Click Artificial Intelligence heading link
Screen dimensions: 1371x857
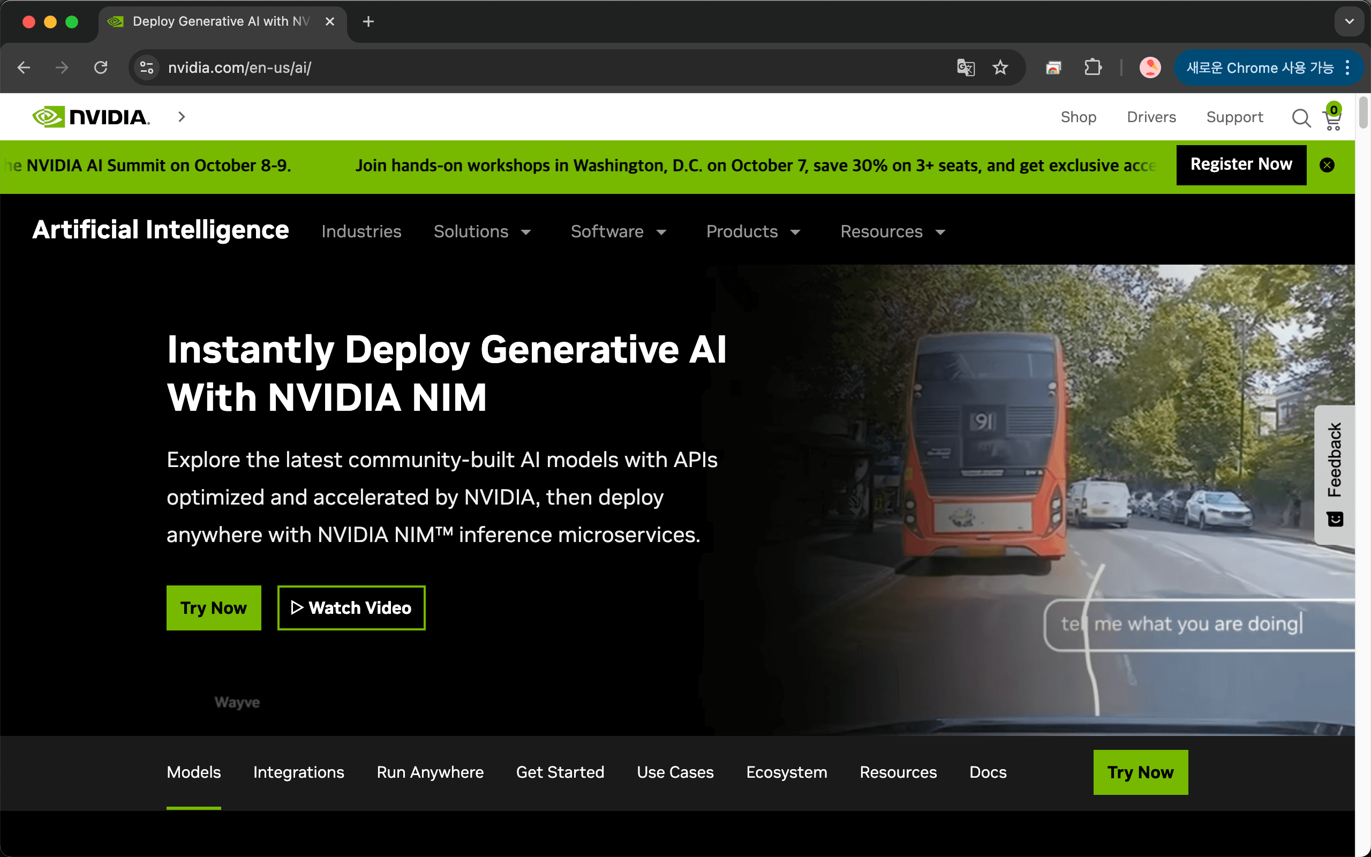point(160,230)
